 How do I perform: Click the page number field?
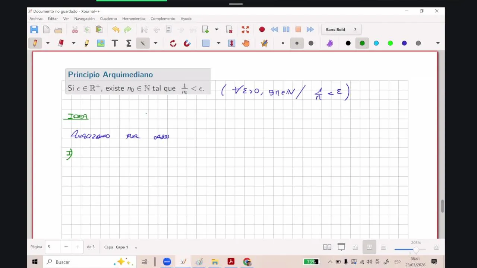[53, 247]
